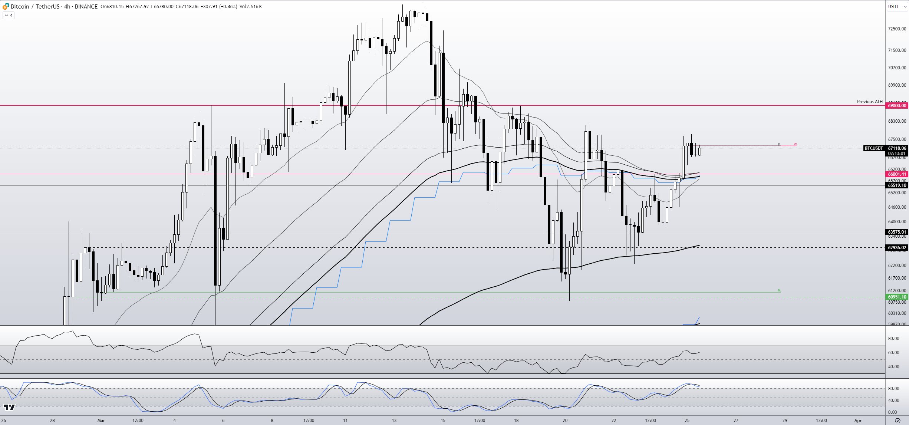Click the high value H67267.92
Image resolution: width=909 pixels, height=425 pixels.
(137, 6)
